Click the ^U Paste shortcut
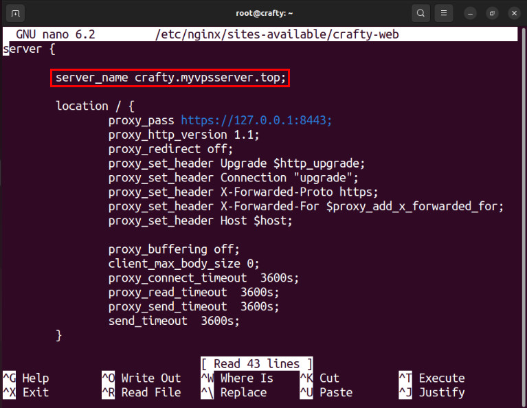527x408 pixels. pos(326,392)
